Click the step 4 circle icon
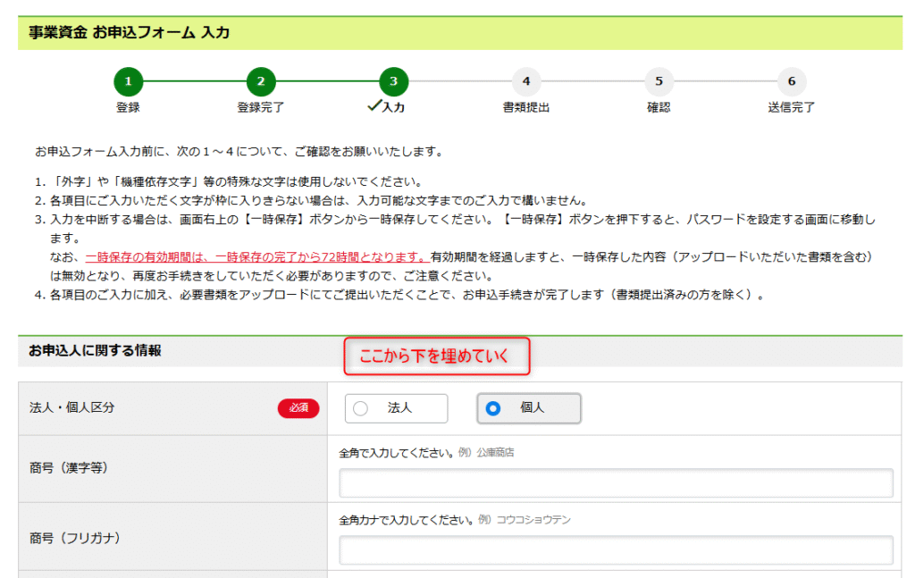The width and height of the screenshot is (915, 578). 525,81
